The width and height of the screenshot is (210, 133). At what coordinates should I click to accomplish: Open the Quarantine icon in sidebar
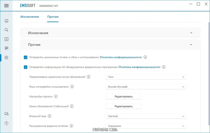pos(6,39)
